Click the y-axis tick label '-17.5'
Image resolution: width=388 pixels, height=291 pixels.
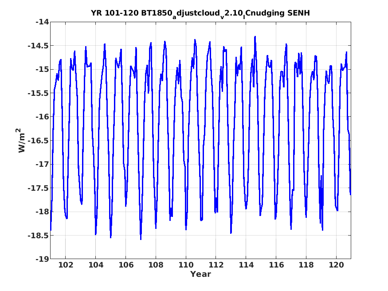click(x=38, y=188)
